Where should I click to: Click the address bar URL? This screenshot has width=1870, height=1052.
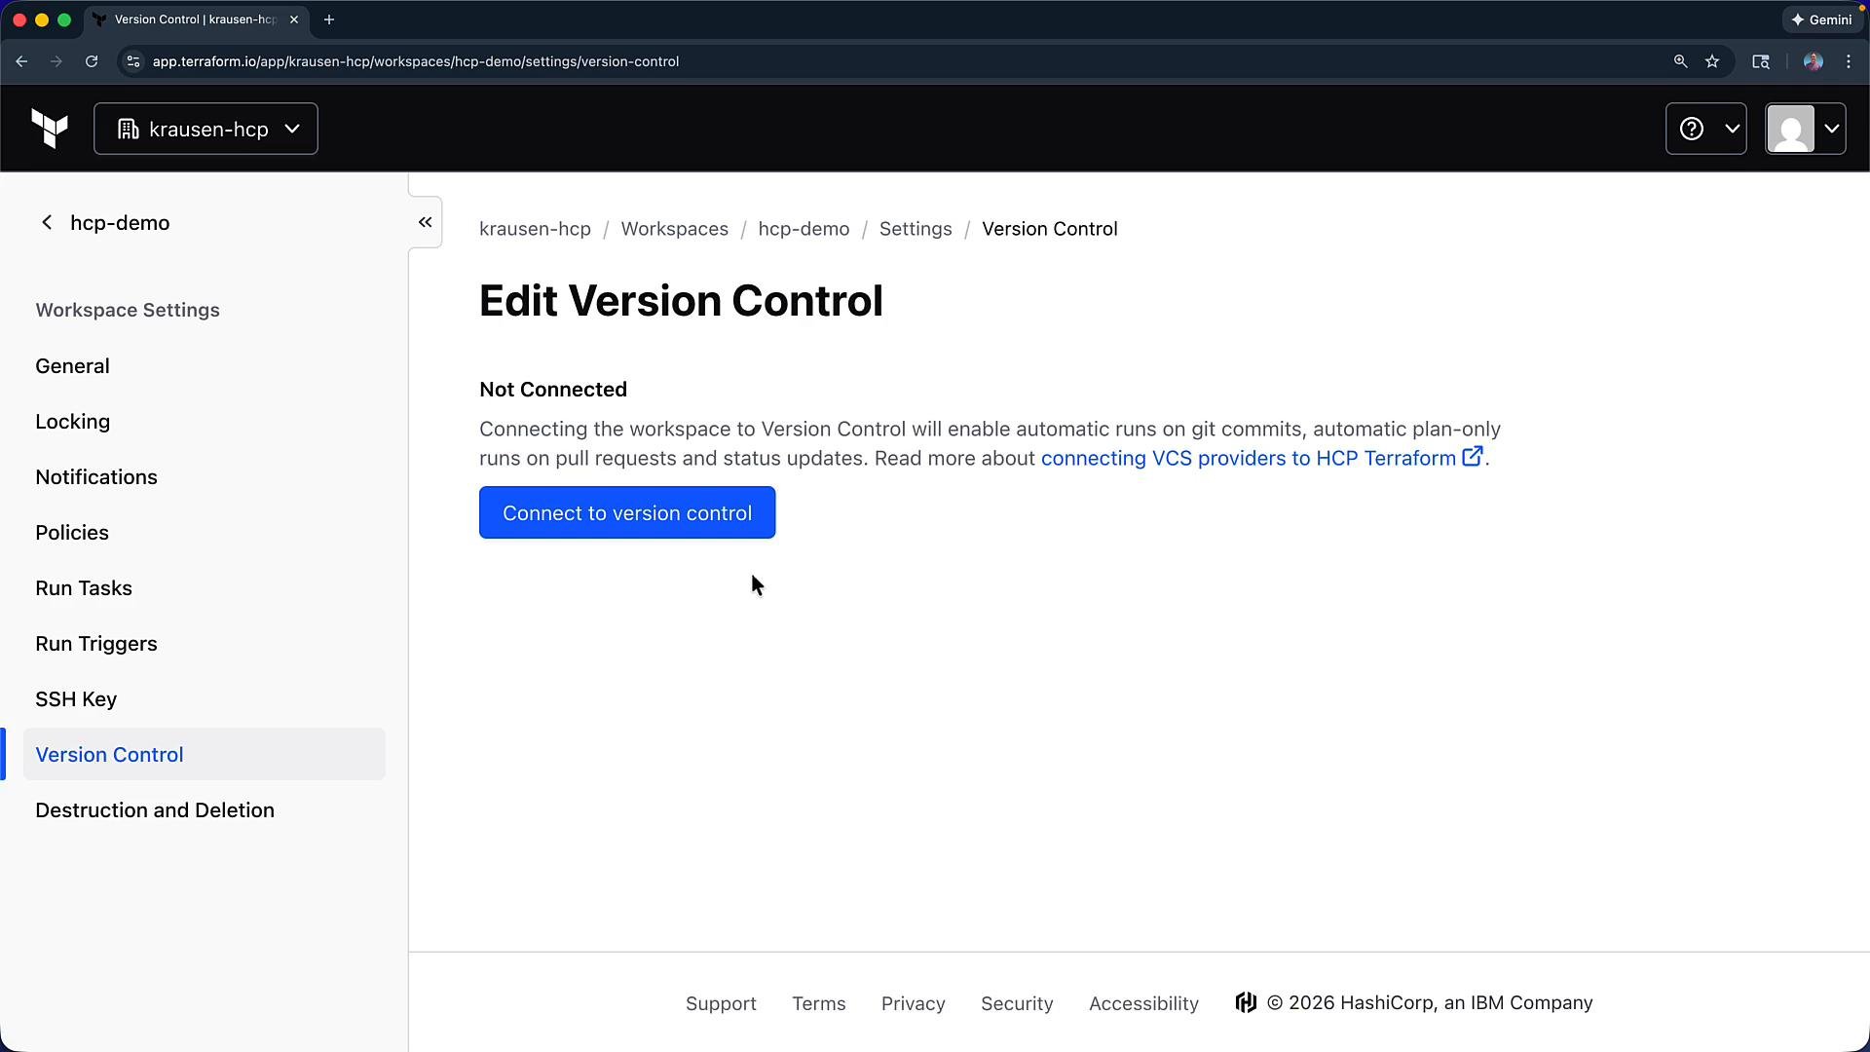[416, 61]
